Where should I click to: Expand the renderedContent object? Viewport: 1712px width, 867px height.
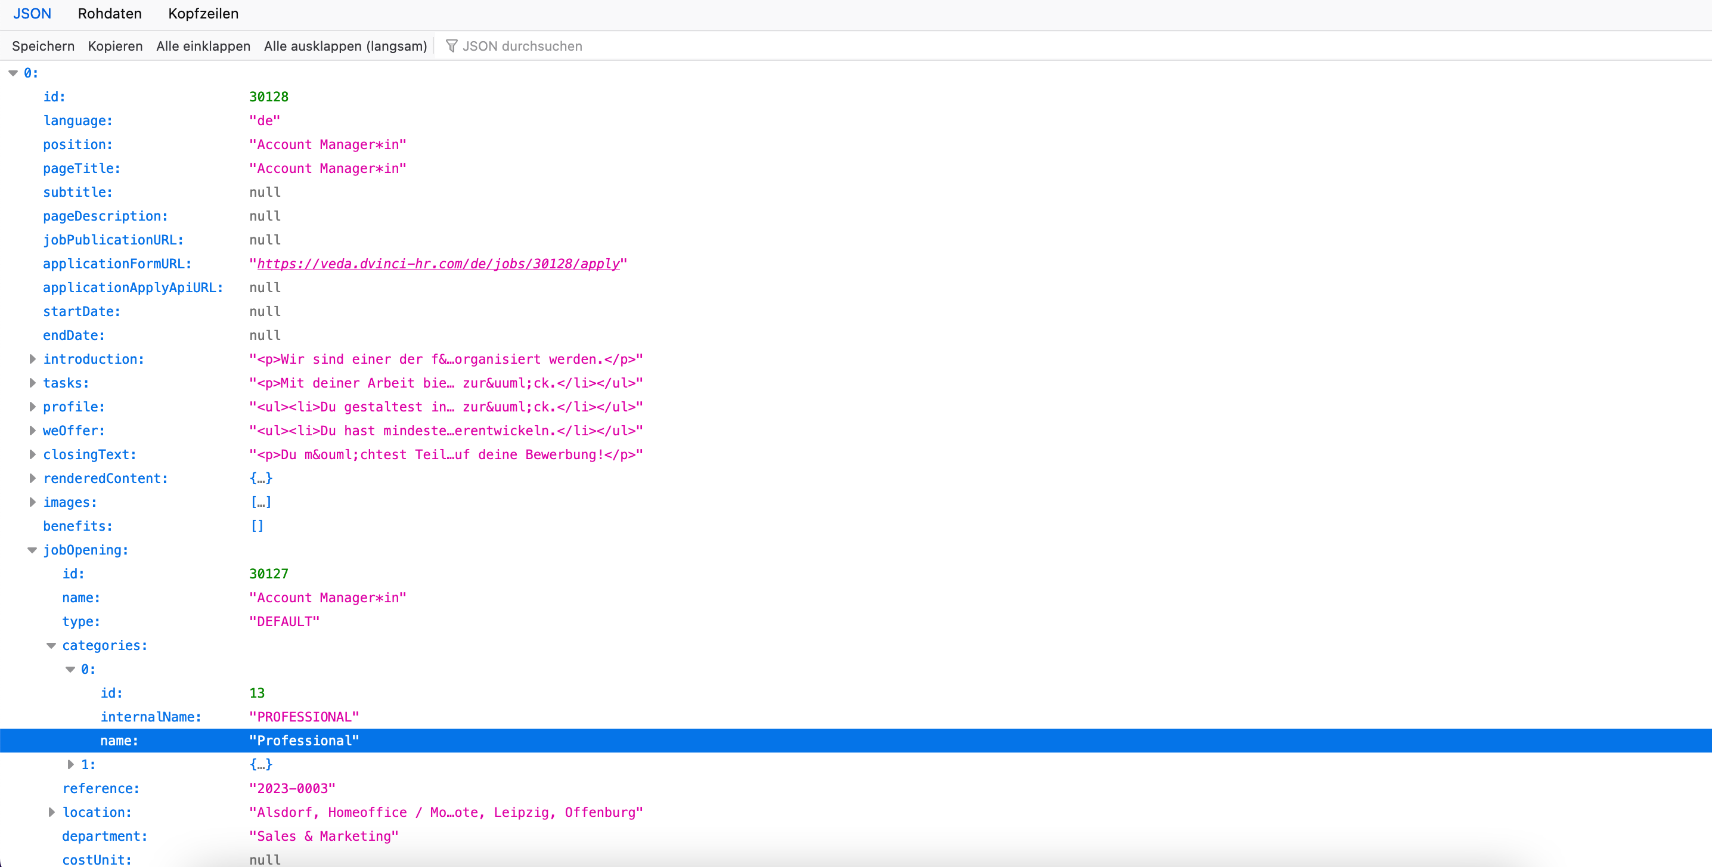32,479
